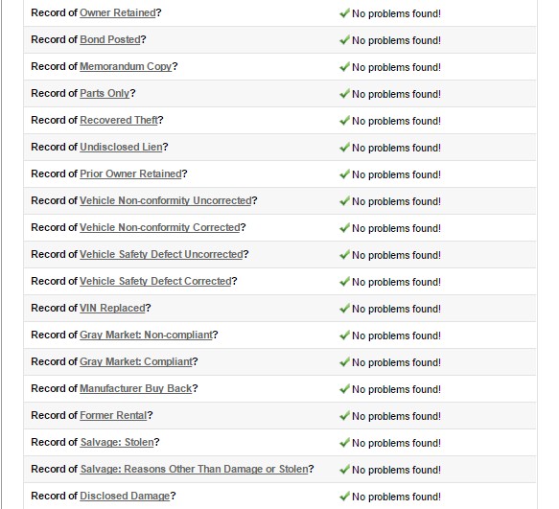Screen dimensions: 559x509
Task: Open the Owner Retained link
Action: (118, 12)
